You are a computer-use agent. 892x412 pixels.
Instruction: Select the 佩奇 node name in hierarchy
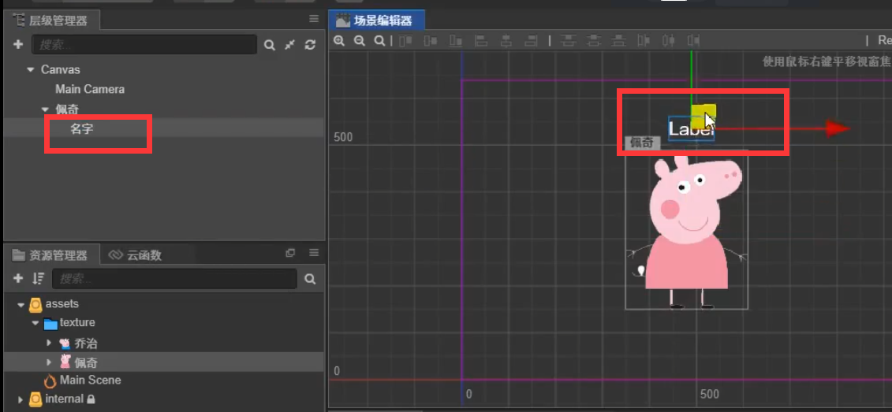pyautogui.click(x=67, y=109)
